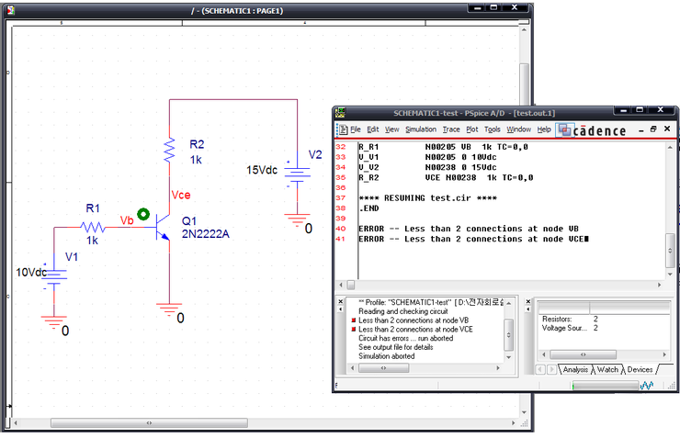Viewport: 680px width, 438px height.
Task: Click the document icon left of File menu
Action: (x=342, y=129)
